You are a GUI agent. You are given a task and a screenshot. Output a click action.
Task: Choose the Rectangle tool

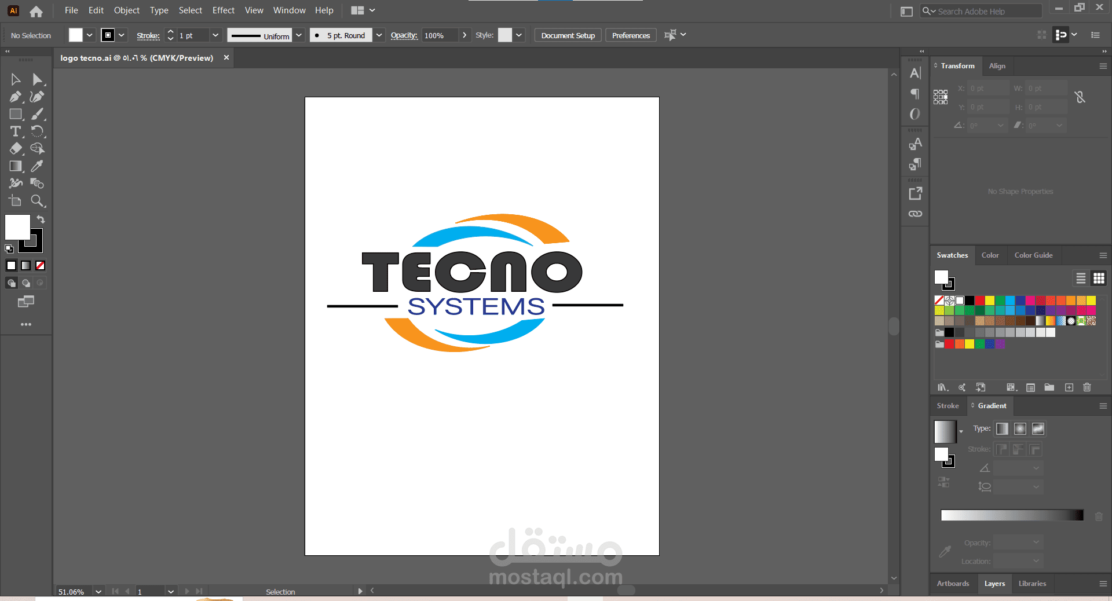pos(16,114)
